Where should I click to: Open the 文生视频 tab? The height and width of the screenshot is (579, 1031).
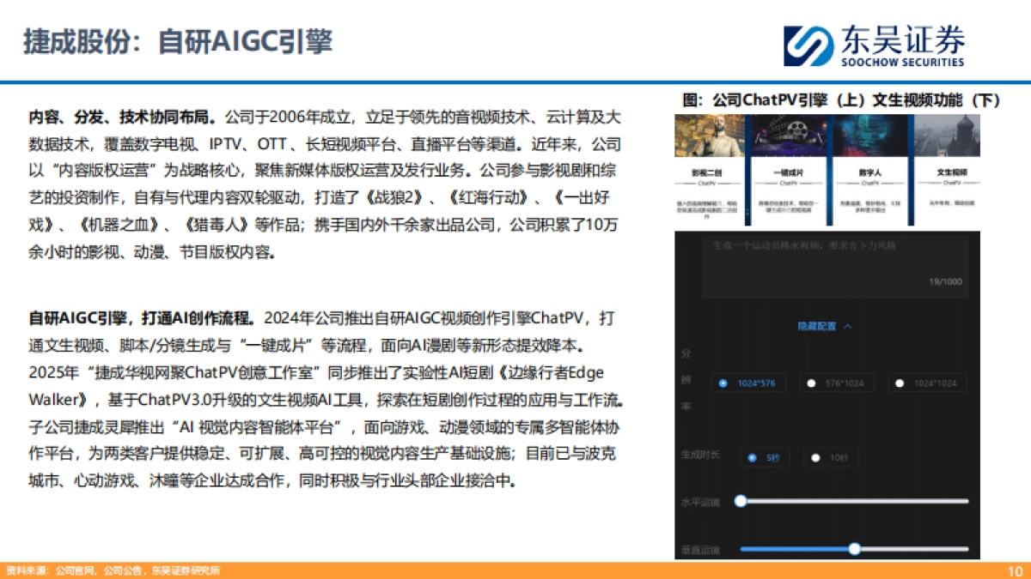(x=949, y=172)
